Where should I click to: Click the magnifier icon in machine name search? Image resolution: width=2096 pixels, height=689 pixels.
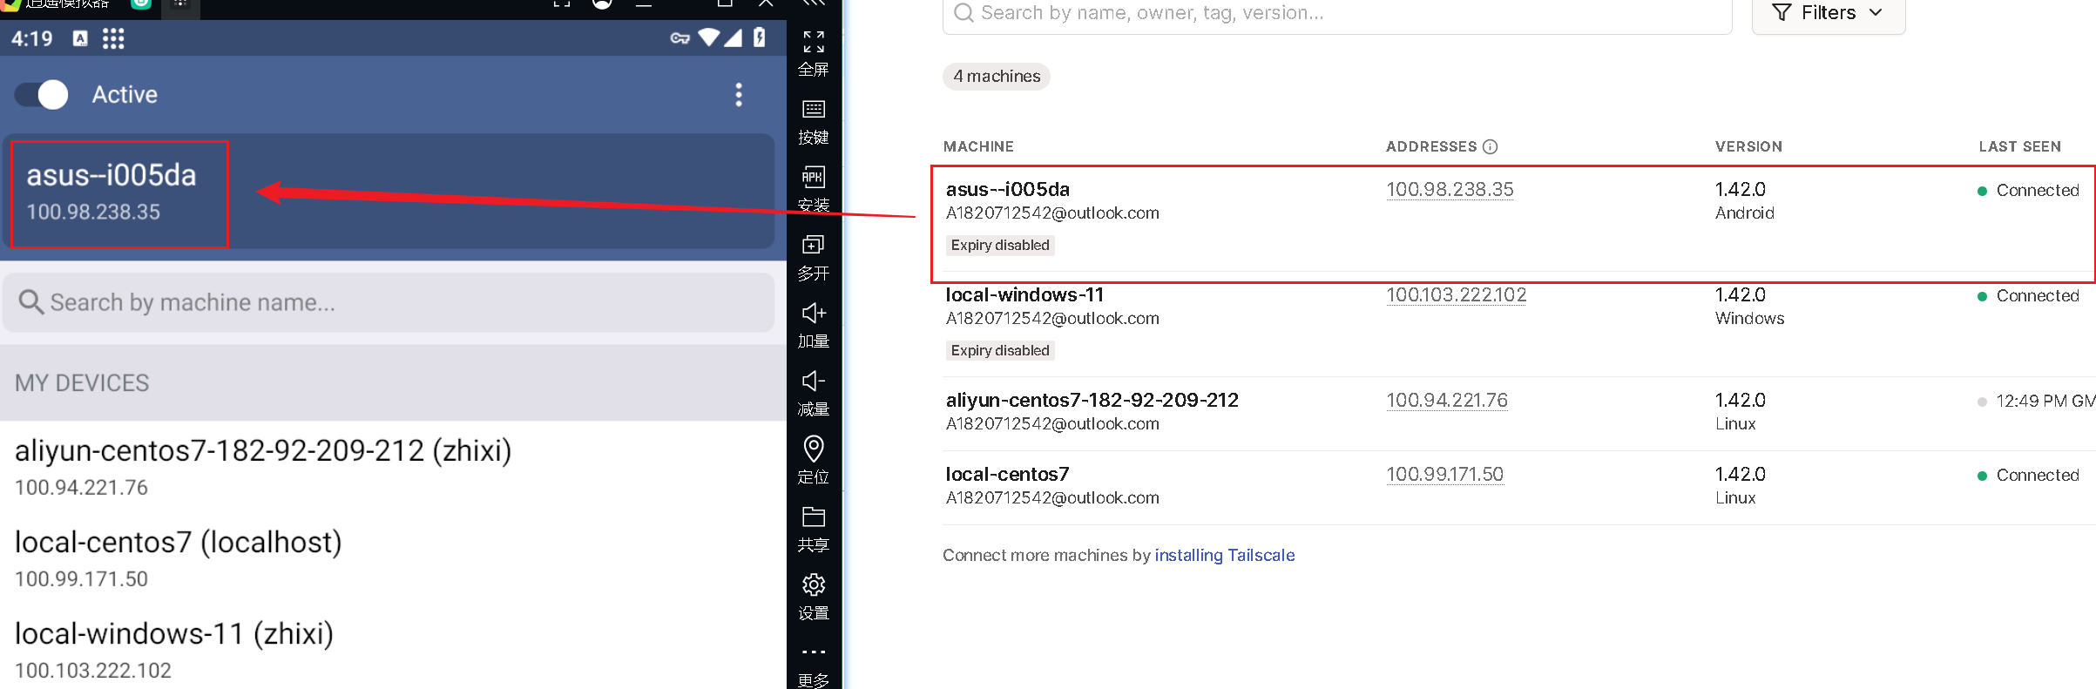coord(31,302)
